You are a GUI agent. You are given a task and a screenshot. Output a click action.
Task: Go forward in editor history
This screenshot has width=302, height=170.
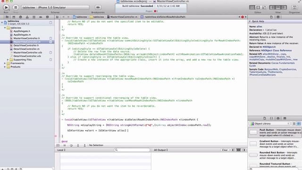68,17
